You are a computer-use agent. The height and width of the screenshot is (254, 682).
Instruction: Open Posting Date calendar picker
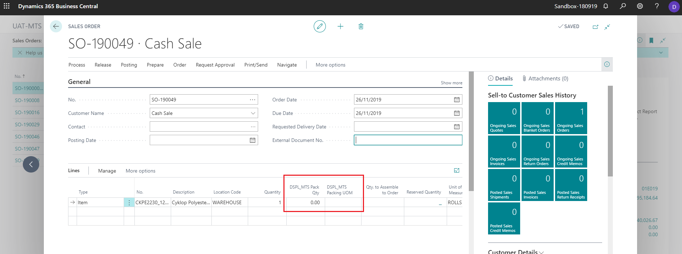click(252, 140)
